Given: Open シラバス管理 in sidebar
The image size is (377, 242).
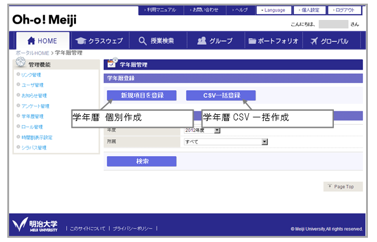Looking at the screenshot, I should (34, 148).
